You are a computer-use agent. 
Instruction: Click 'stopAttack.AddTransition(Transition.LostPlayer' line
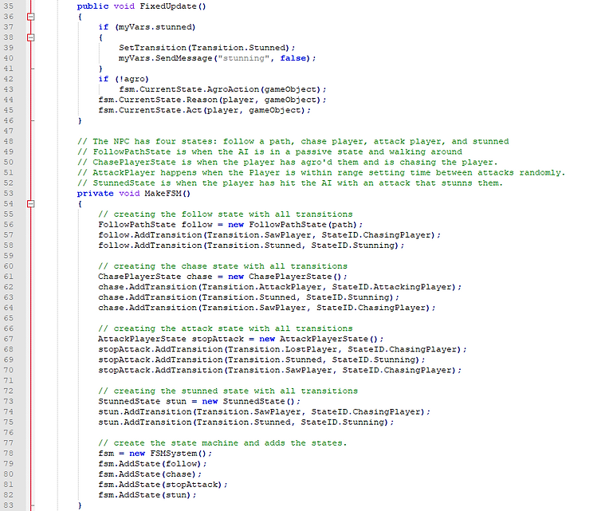tap(282, 350)
